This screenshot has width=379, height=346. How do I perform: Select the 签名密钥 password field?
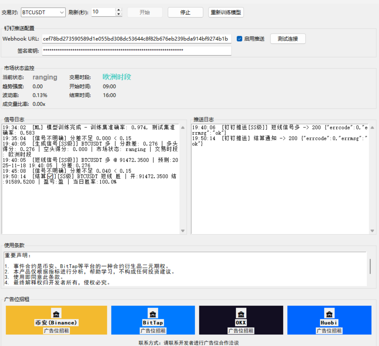(136, 50)
